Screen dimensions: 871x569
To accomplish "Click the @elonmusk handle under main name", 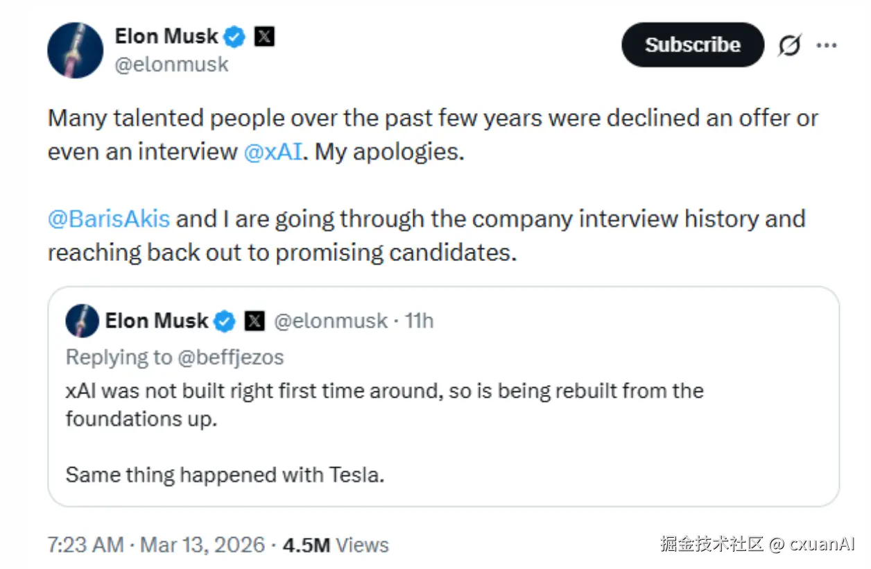I will (172, 65).
